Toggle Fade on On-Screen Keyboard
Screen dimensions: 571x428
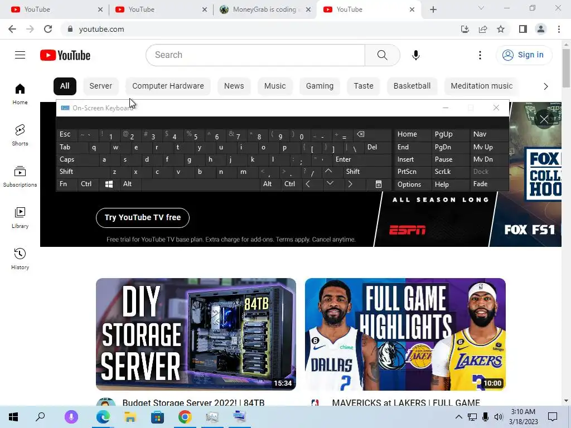[x=489, y=184]
